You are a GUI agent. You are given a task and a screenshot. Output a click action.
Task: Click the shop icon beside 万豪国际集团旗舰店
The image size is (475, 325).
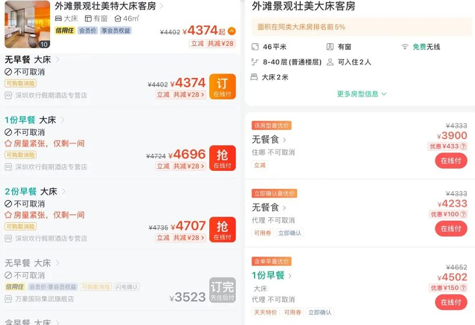click(8, 299)
